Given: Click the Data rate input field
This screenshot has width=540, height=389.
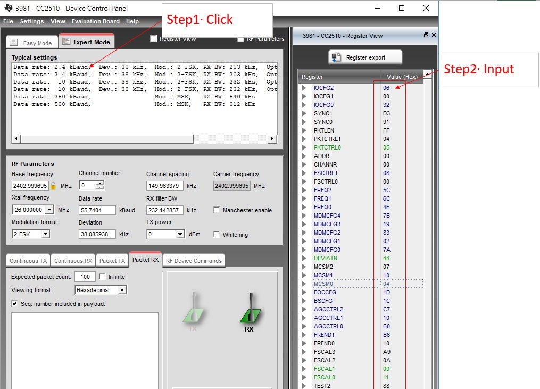Looking at the screenshot, I should coord(97,210).
